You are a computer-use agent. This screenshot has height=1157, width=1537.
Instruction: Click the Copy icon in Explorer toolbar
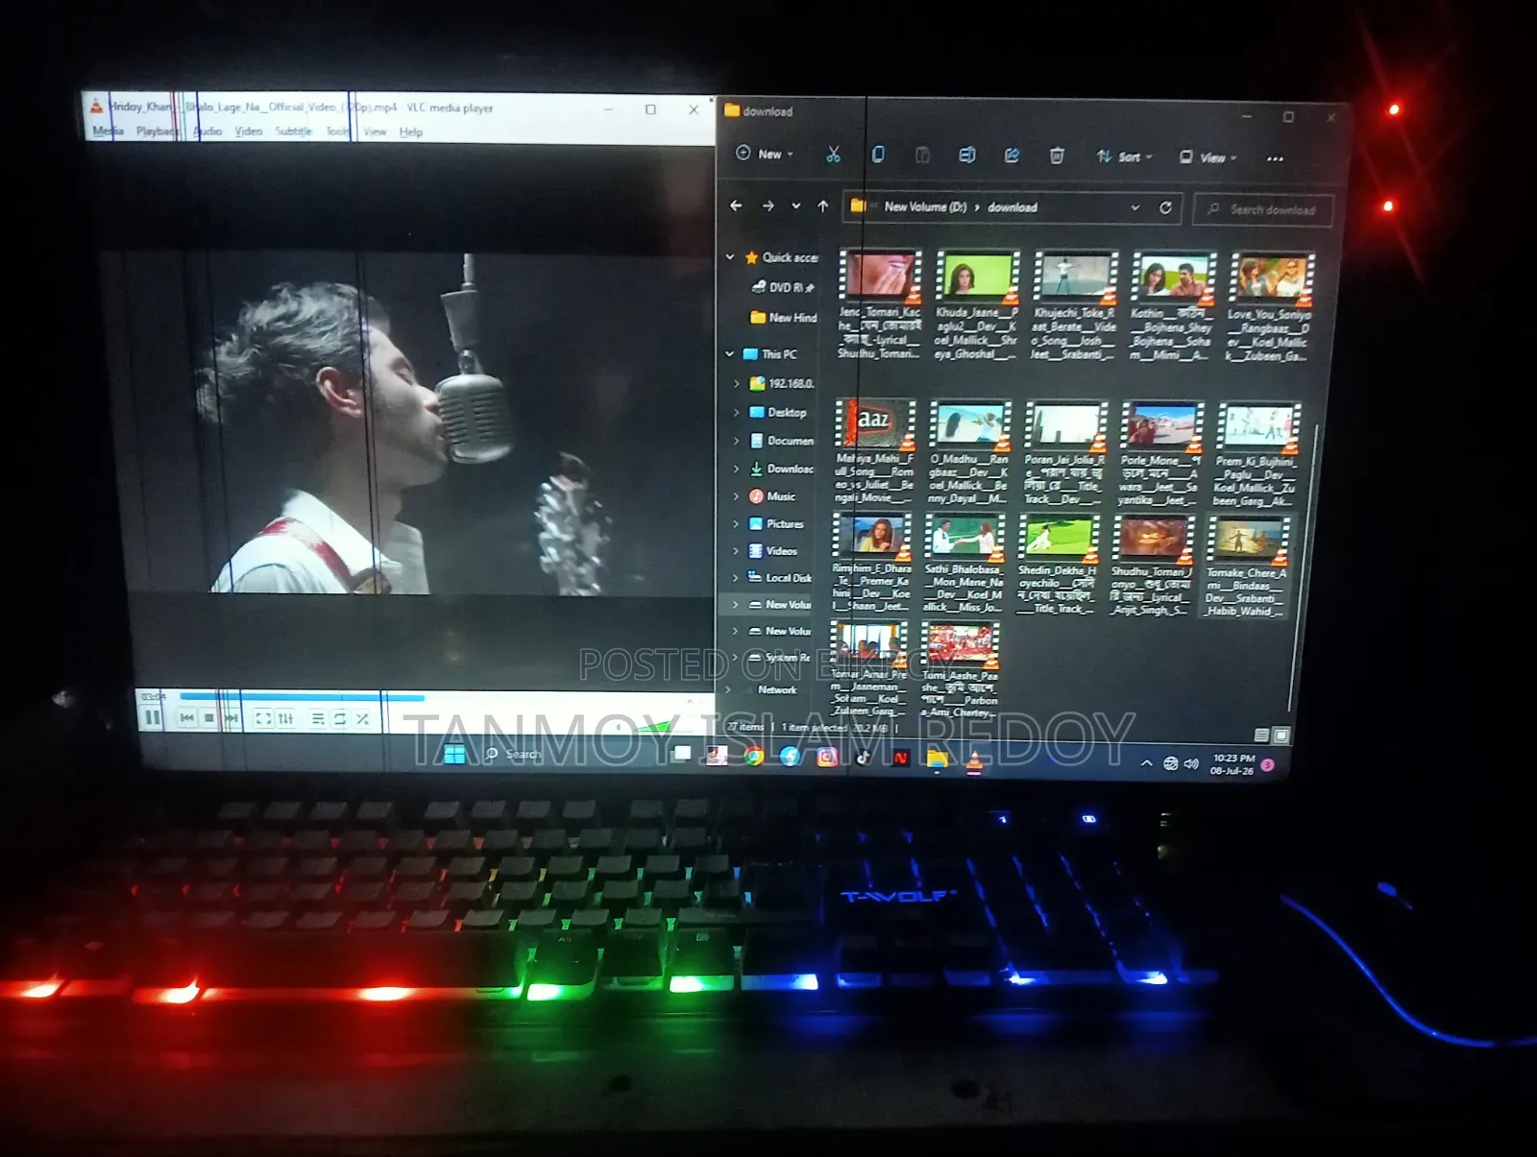878,155
